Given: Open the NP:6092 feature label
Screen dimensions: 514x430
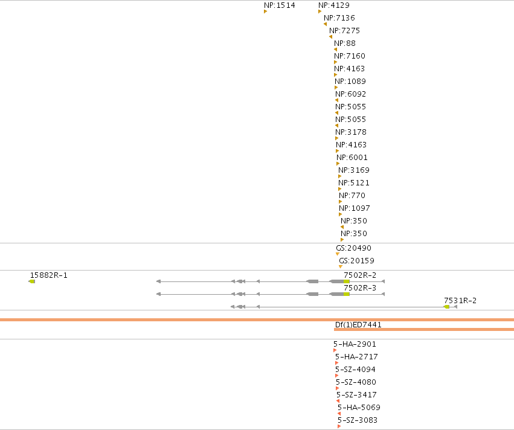Looking at the screenshot, I should tap(350, 94).
